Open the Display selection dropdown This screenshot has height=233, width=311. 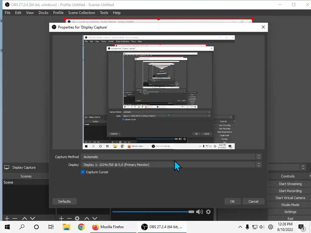click(x=171, y=165)
